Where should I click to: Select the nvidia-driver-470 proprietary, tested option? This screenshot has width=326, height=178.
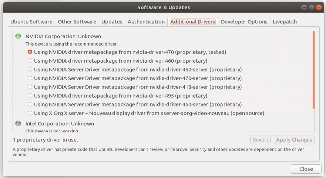pos(30,52)
